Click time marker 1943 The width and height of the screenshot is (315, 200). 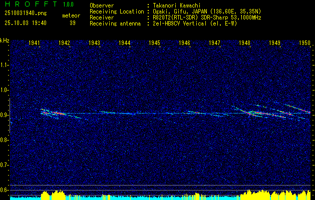pos(94,42)
